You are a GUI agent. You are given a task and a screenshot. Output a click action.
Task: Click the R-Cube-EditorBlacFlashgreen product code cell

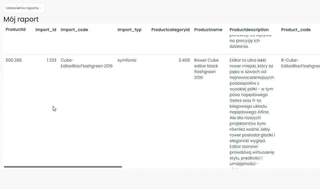click(300, 63)
